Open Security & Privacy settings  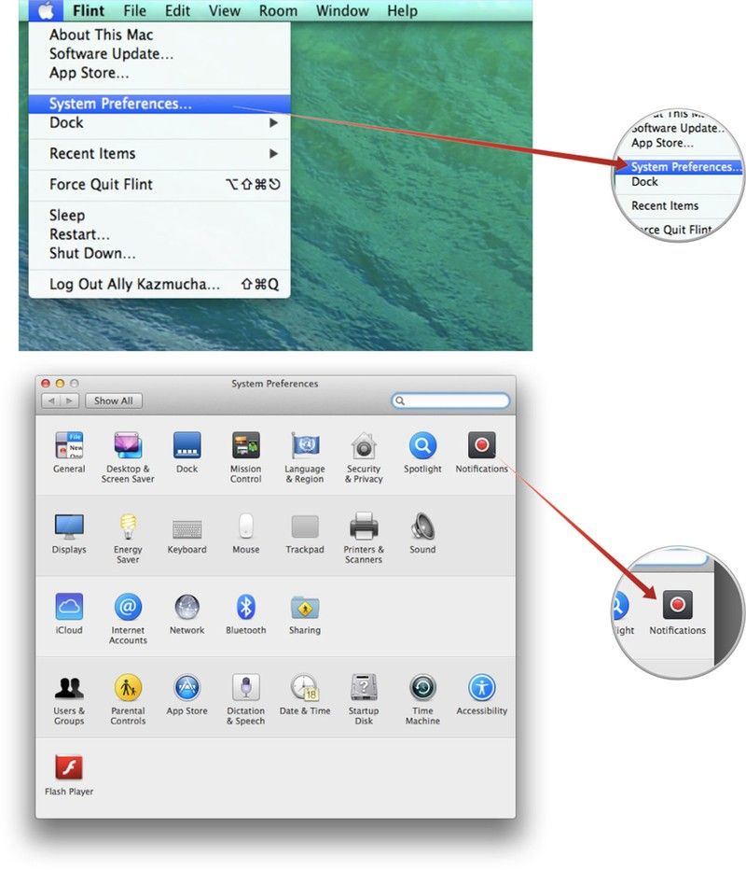364,446
